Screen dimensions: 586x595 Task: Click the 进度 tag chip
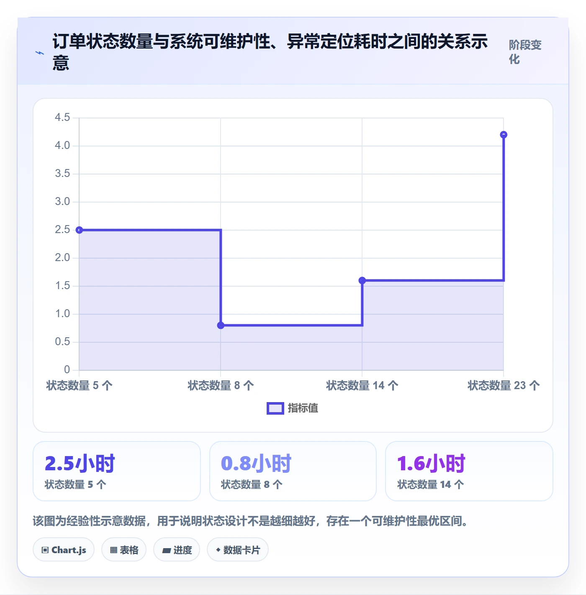tap(177, 550)
